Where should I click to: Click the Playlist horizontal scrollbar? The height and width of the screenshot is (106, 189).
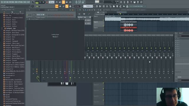click(x=122, y=12)
